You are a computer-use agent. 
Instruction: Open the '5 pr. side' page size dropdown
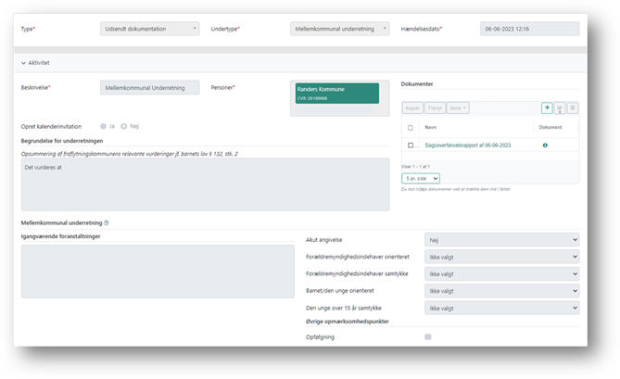click(x=421, y=177)
